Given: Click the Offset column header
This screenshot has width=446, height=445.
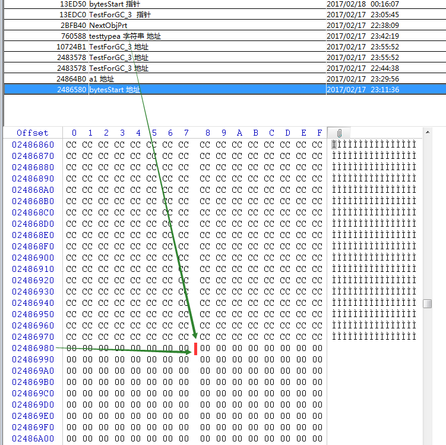Looking at the screenshot, I should (x=33, y=133).
